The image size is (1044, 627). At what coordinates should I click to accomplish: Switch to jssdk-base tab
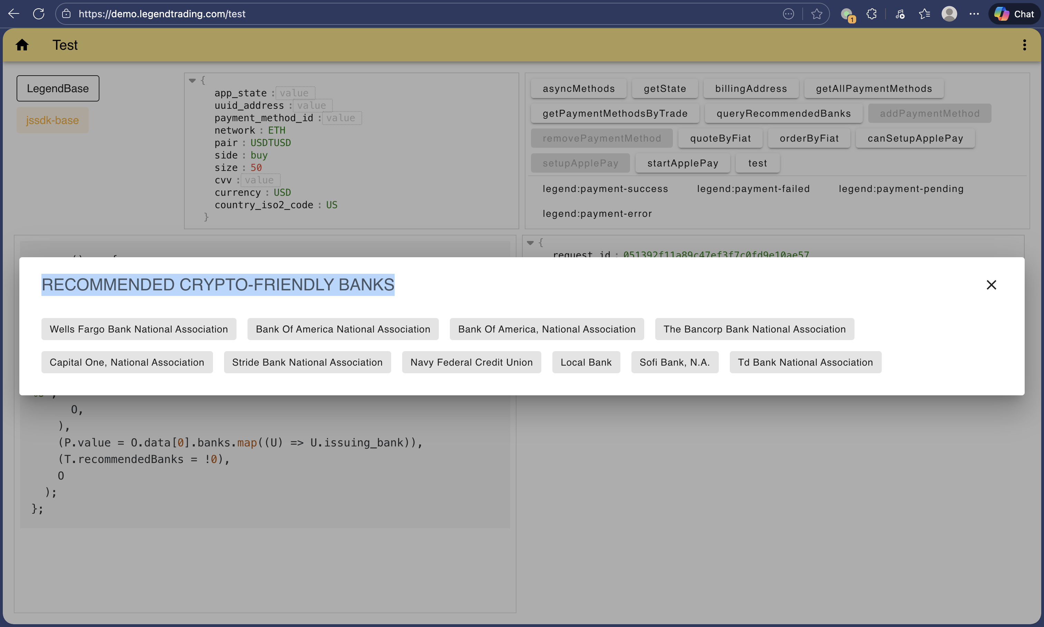52,120
